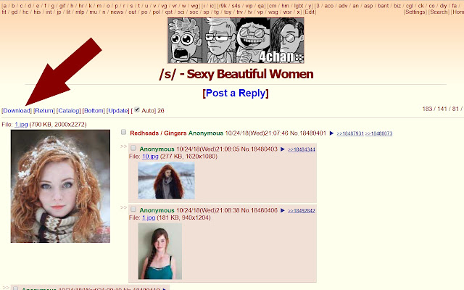Go back via the Return link
This screenshot has width=464, height=290.
44,111
